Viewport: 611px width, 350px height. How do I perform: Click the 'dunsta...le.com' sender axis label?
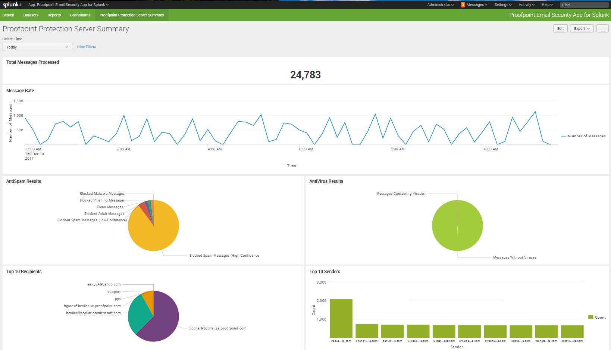pyautogui.click(x=546, y=341)
